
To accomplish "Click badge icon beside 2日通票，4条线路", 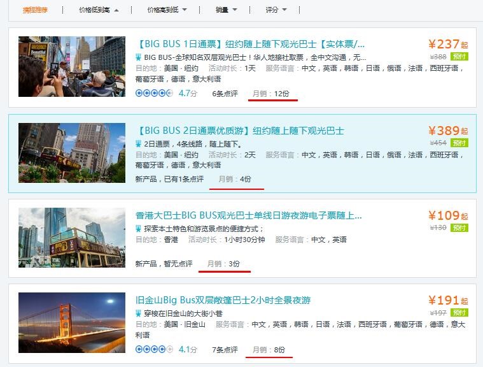I will [x=138, y=144].
